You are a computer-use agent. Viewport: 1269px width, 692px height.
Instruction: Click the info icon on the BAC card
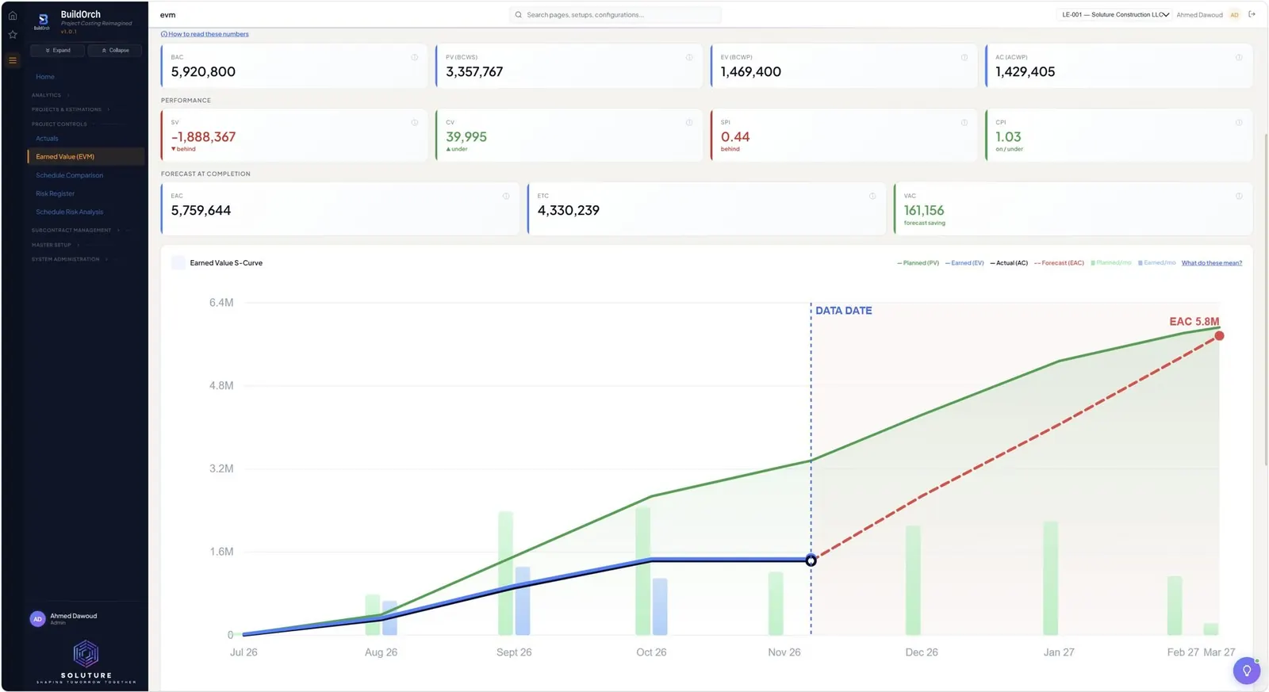(x=414, y=57)
